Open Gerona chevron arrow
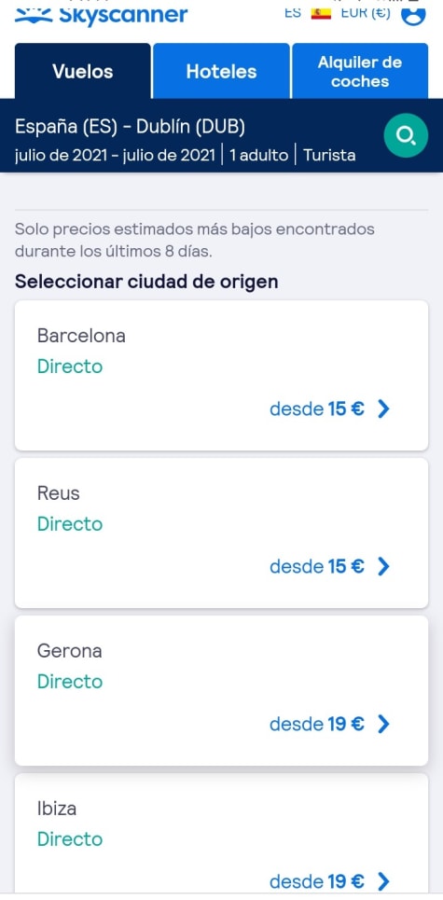 (383, 725)
